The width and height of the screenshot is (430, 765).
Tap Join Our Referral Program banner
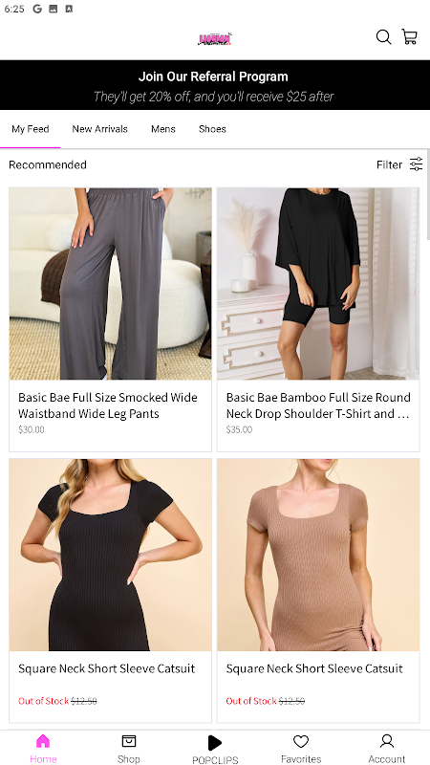pos(215,85)
